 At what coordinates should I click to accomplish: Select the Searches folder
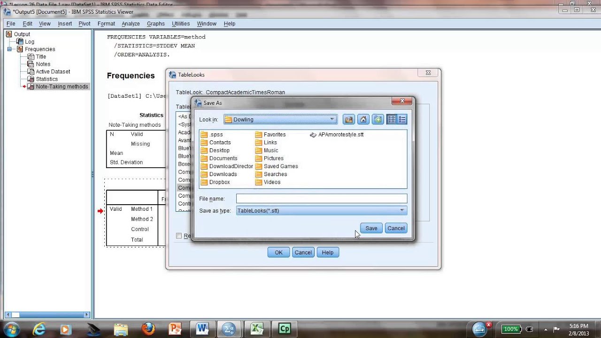coord(271,174)
